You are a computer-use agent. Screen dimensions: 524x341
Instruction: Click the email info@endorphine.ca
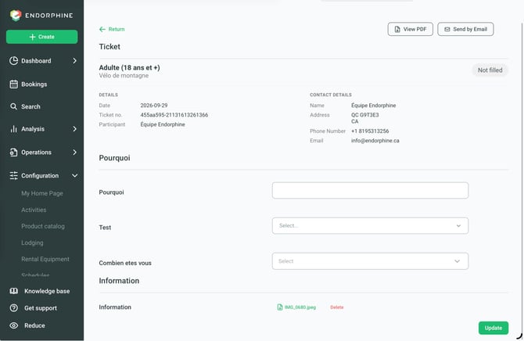[x=375, y=141]
